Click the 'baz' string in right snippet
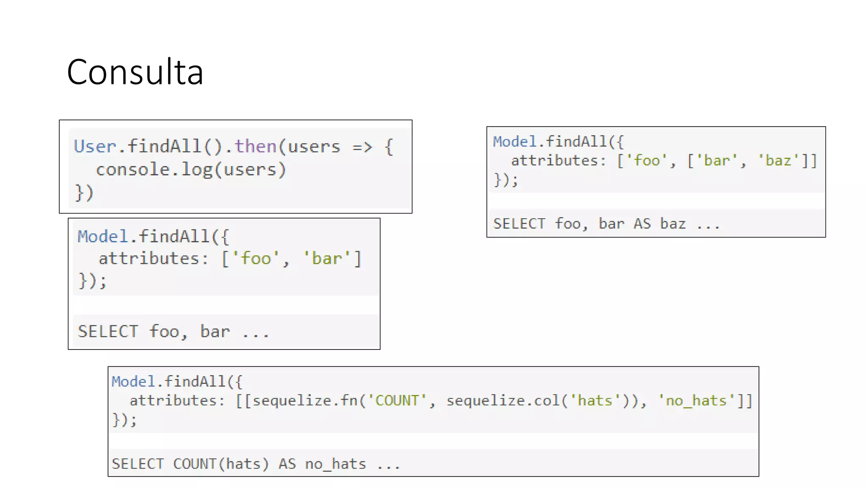The height and width of the screenshot is (488, 867). coord(778,161)
